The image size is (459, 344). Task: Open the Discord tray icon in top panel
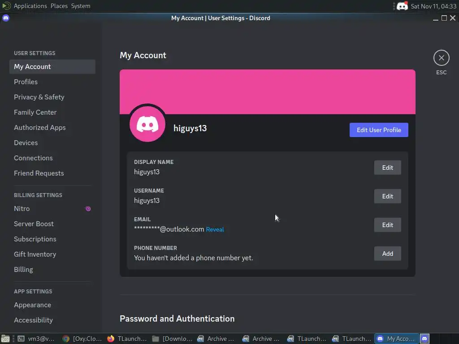(402, 6)
